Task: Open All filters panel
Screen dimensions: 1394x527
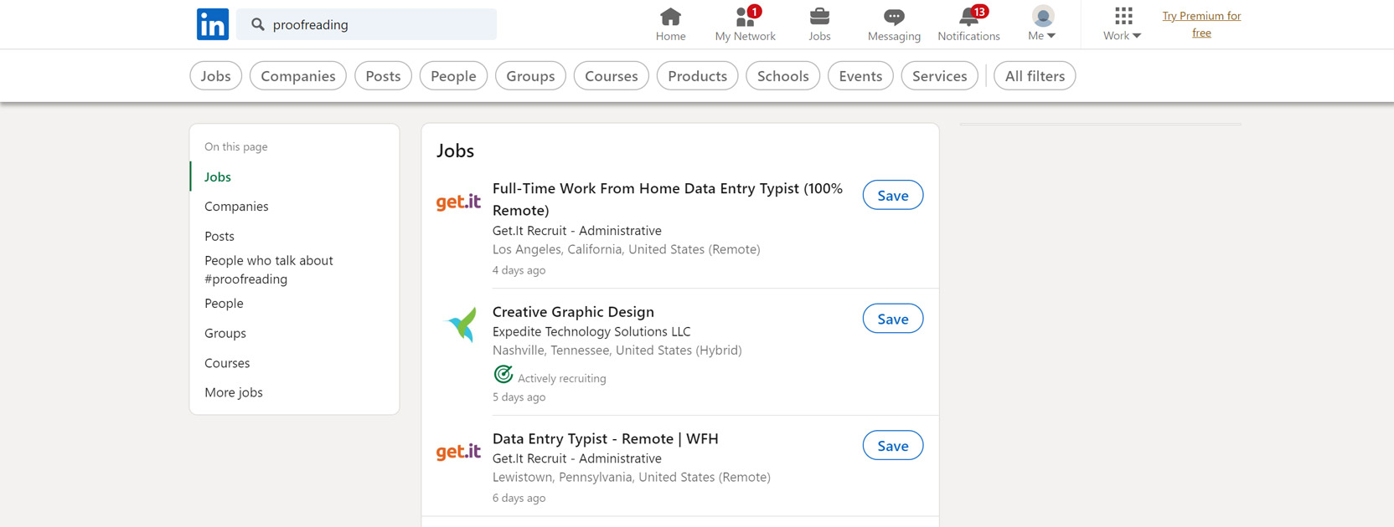Action: click(x=1035, y=76)
